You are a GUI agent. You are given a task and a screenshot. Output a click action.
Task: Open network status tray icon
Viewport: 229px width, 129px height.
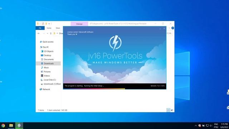tap(208, 126)
